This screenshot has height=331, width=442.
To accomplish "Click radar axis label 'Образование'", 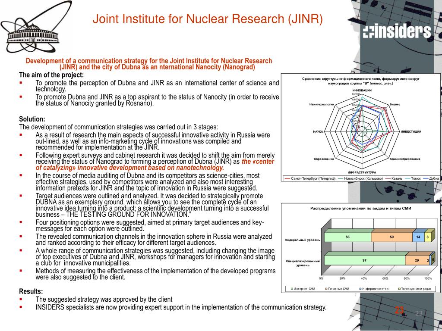I will pyautogui.click(x=324, y=159).
